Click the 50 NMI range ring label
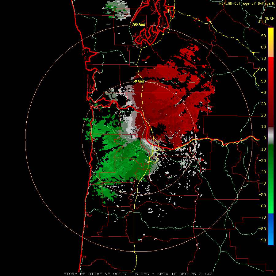This screenshot has width=276, height=276. pos(139,81)
